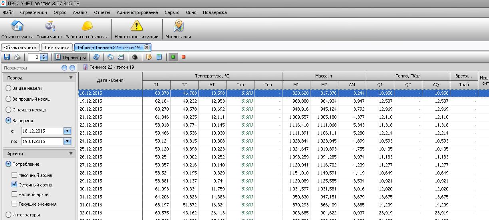489x220 pixels.
Task: Click the decimal places number field
Action: coord(34,57)
